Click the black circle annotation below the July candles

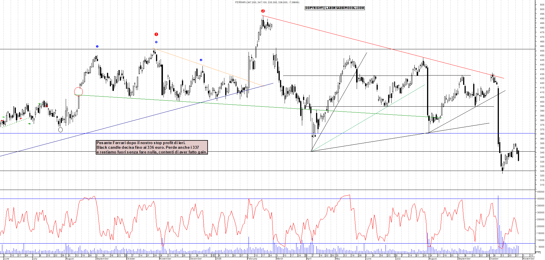click(60, 130)
